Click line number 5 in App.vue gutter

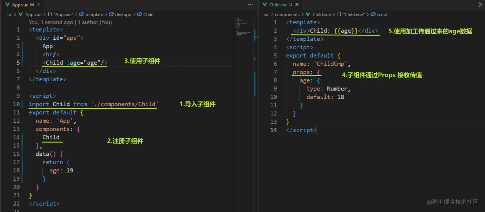pyautogui.click(x=18, y=62)
